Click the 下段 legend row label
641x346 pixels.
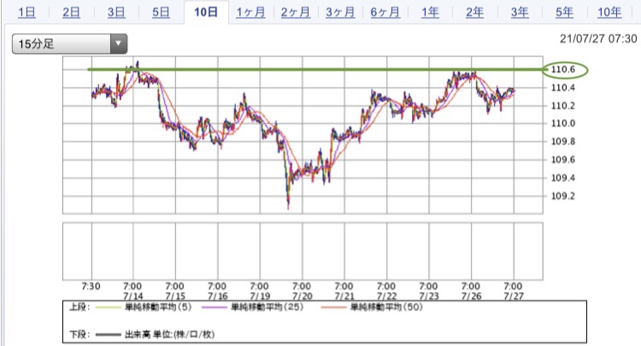coord(79,335)
